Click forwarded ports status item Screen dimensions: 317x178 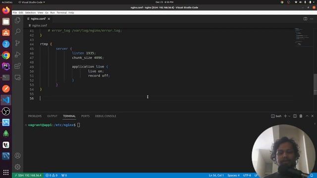tap(64, 176)
